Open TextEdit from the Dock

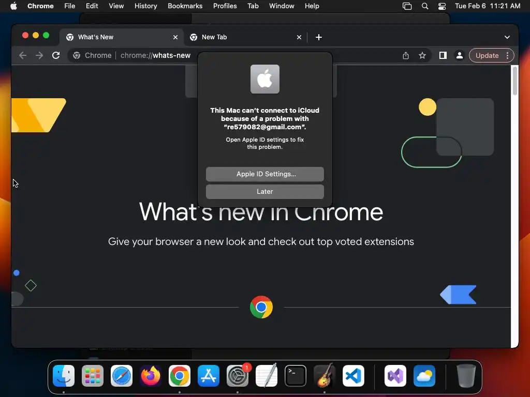[267, 376]
